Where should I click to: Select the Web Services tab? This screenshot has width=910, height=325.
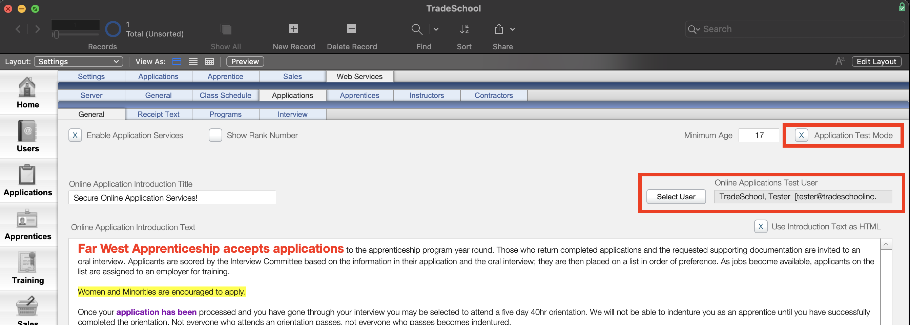359,76
